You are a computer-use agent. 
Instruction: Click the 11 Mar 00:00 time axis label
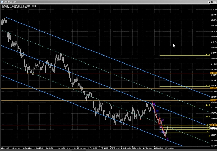click(148, 148)
